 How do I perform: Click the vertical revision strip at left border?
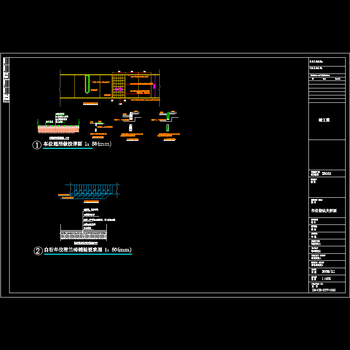pyautogui.click(x=6, y=80)
